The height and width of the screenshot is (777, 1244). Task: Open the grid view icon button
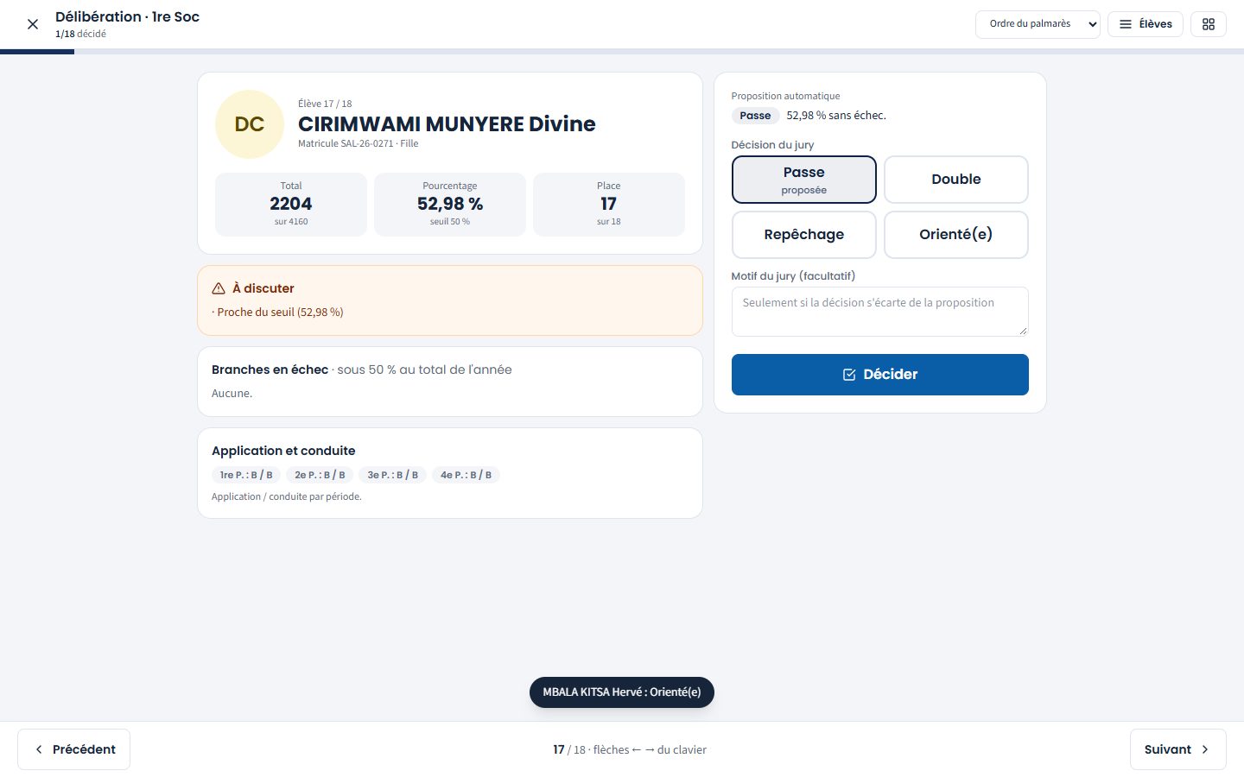coord(1209,24)
